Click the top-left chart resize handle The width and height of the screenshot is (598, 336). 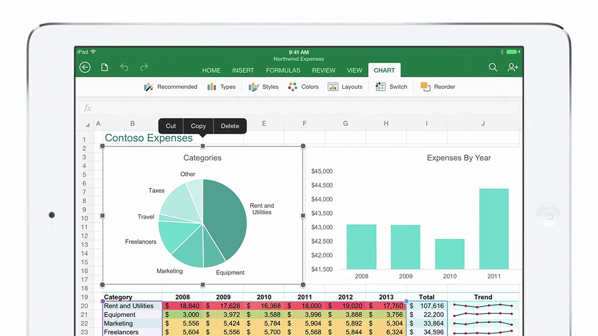(103, 146)
